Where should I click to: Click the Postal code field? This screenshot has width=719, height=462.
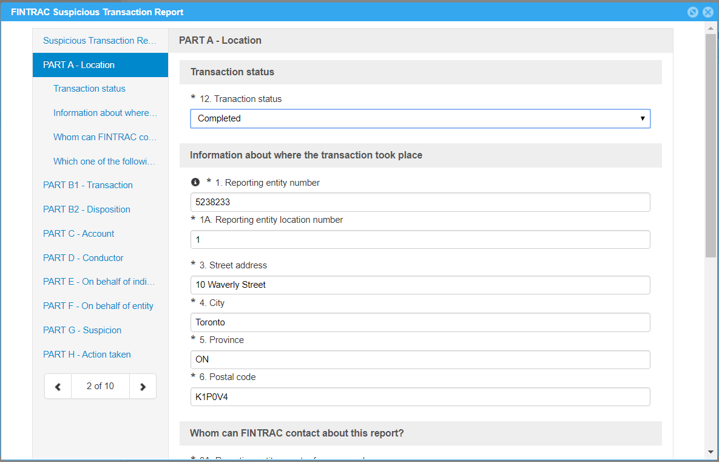[x=420, y=397]
